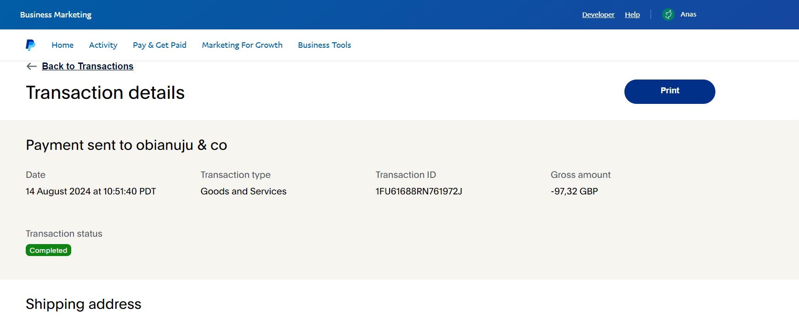
Task: Select the Transaction ID 1FU61688RN761972J text
Action: 419,191
